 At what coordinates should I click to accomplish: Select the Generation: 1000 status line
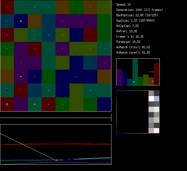pyautogui.click(x=139, y=10)
